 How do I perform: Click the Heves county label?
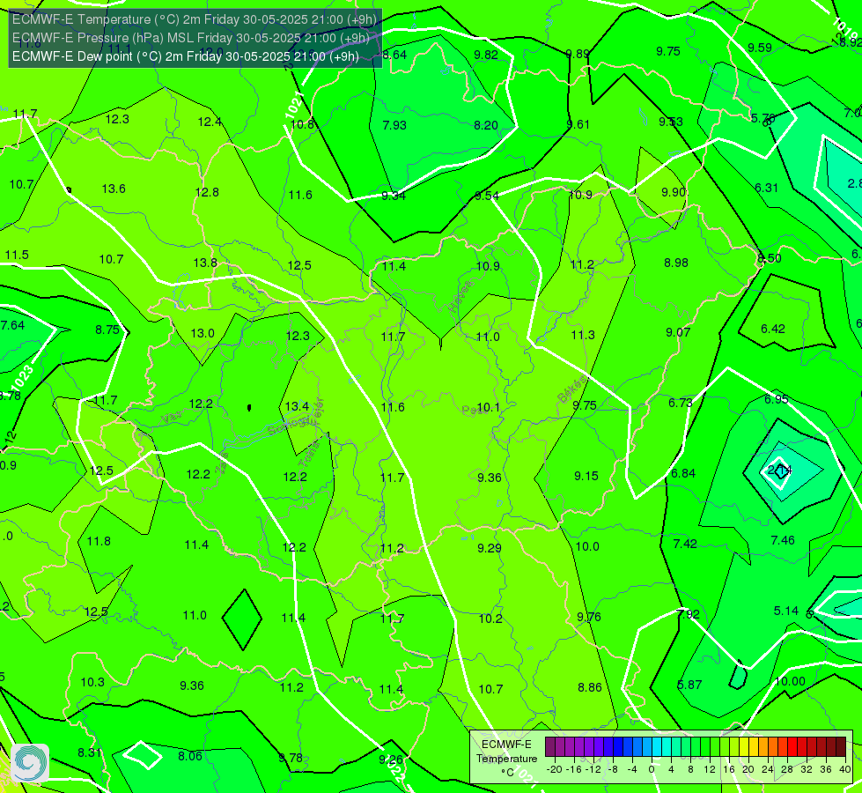(460, 296)
